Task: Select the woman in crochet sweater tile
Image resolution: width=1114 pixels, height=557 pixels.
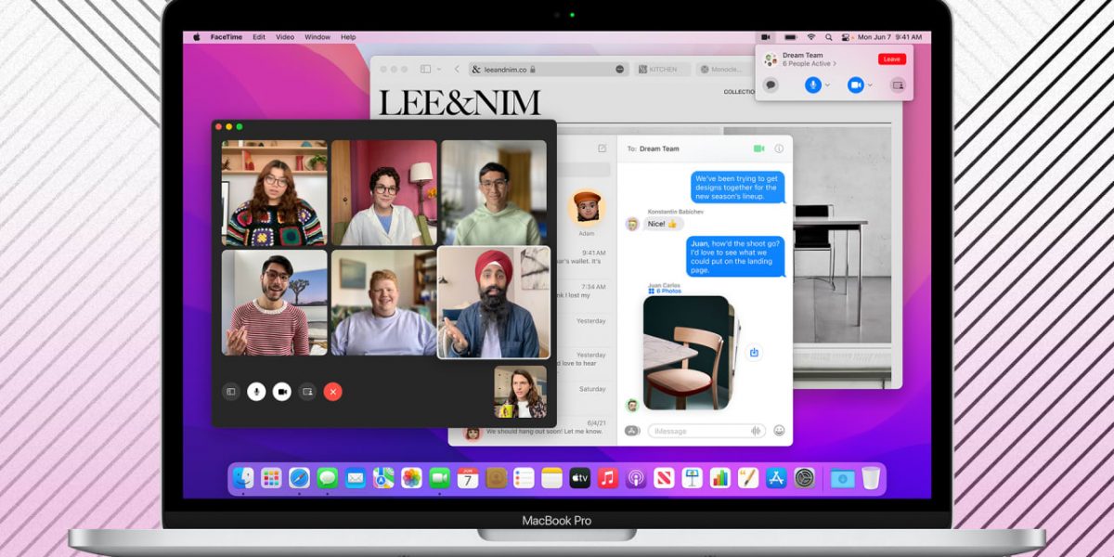Action: [274, 192]
